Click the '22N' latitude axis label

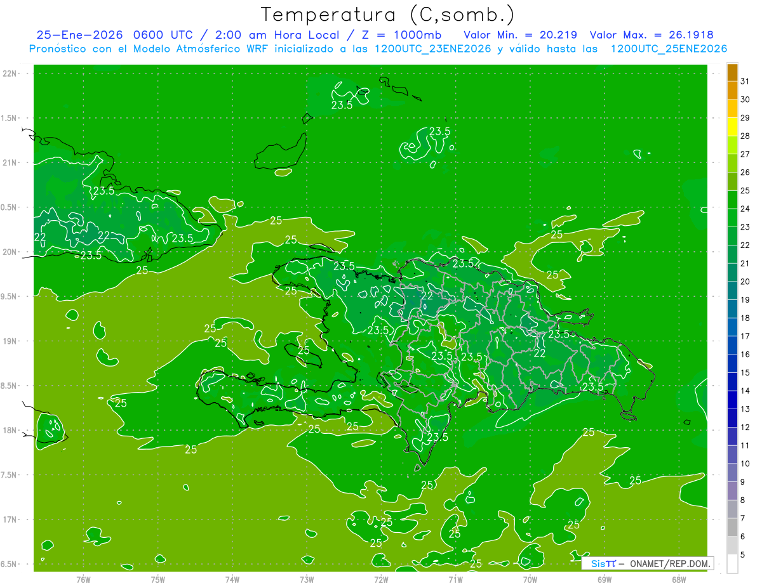10,74
